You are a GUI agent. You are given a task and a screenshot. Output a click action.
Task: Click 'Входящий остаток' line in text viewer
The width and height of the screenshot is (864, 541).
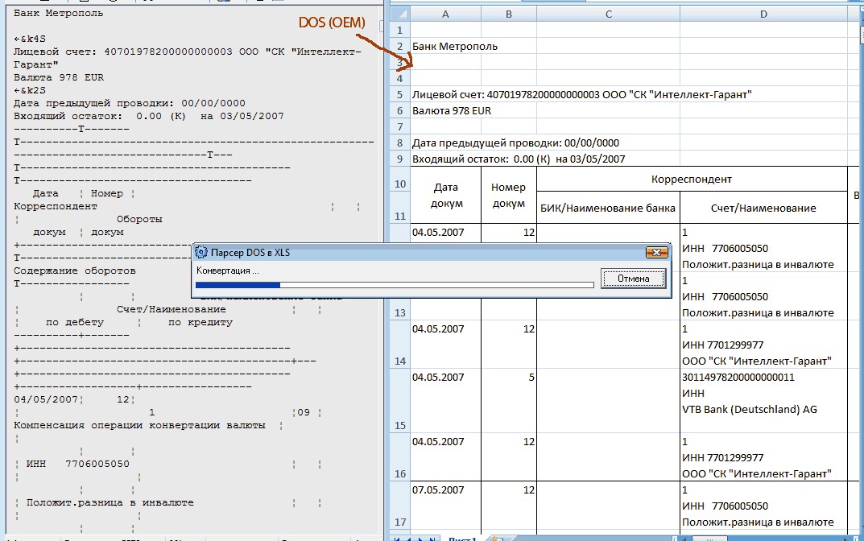[149, 116]
